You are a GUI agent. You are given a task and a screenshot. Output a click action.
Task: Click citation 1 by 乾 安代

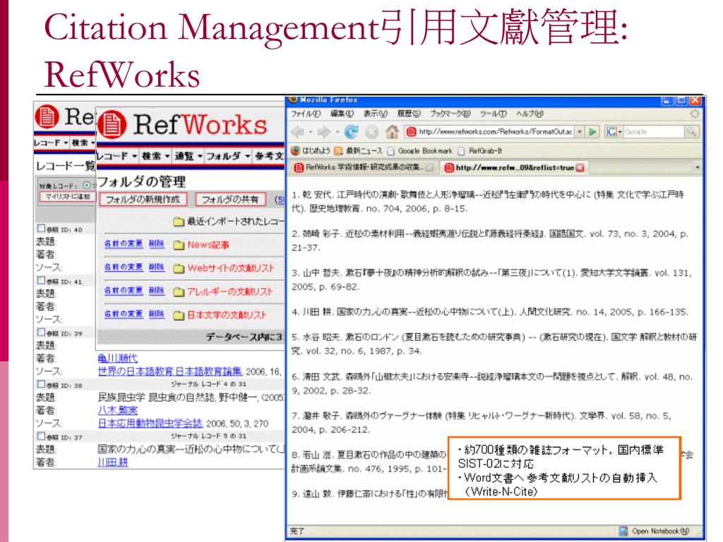tap(488, 201)
